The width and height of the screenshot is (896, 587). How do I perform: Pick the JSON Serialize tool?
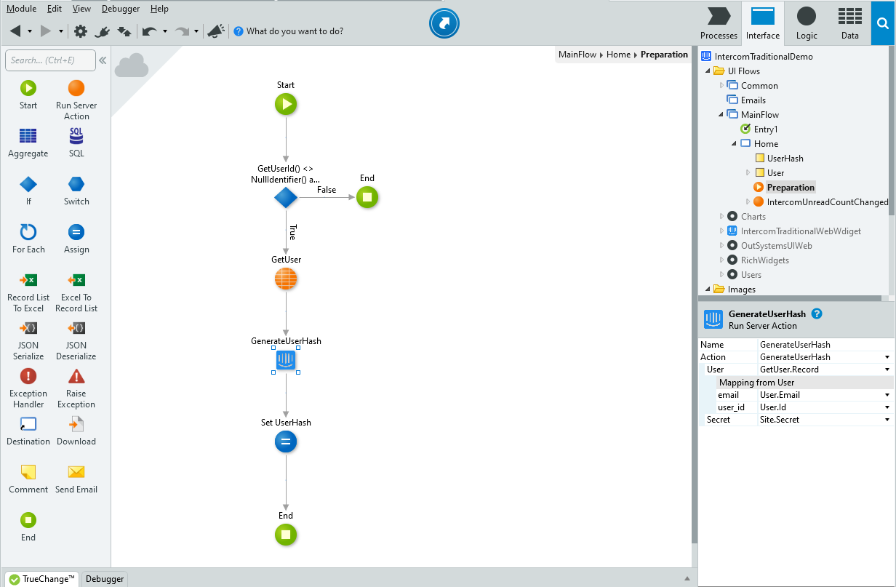(28, 340)
